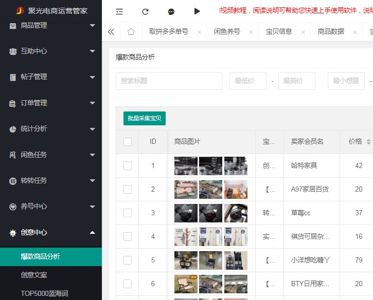
Task: Open the chat message bubble icon
Action: (x=171, y=12)
